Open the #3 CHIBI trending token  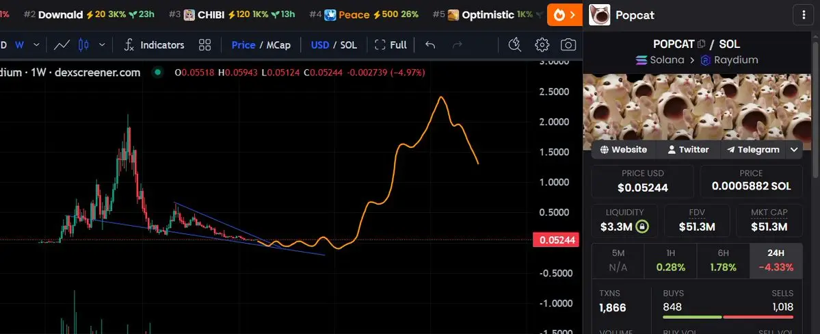232,14
